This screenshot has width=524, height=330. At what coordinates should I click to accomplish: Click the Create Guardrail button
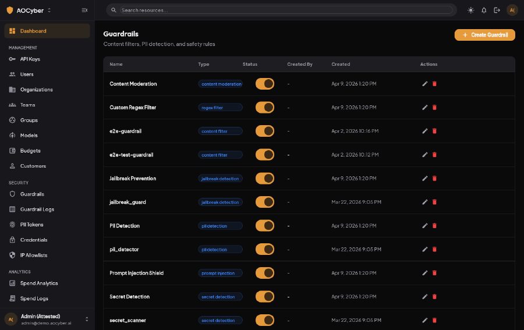[484, 35]
